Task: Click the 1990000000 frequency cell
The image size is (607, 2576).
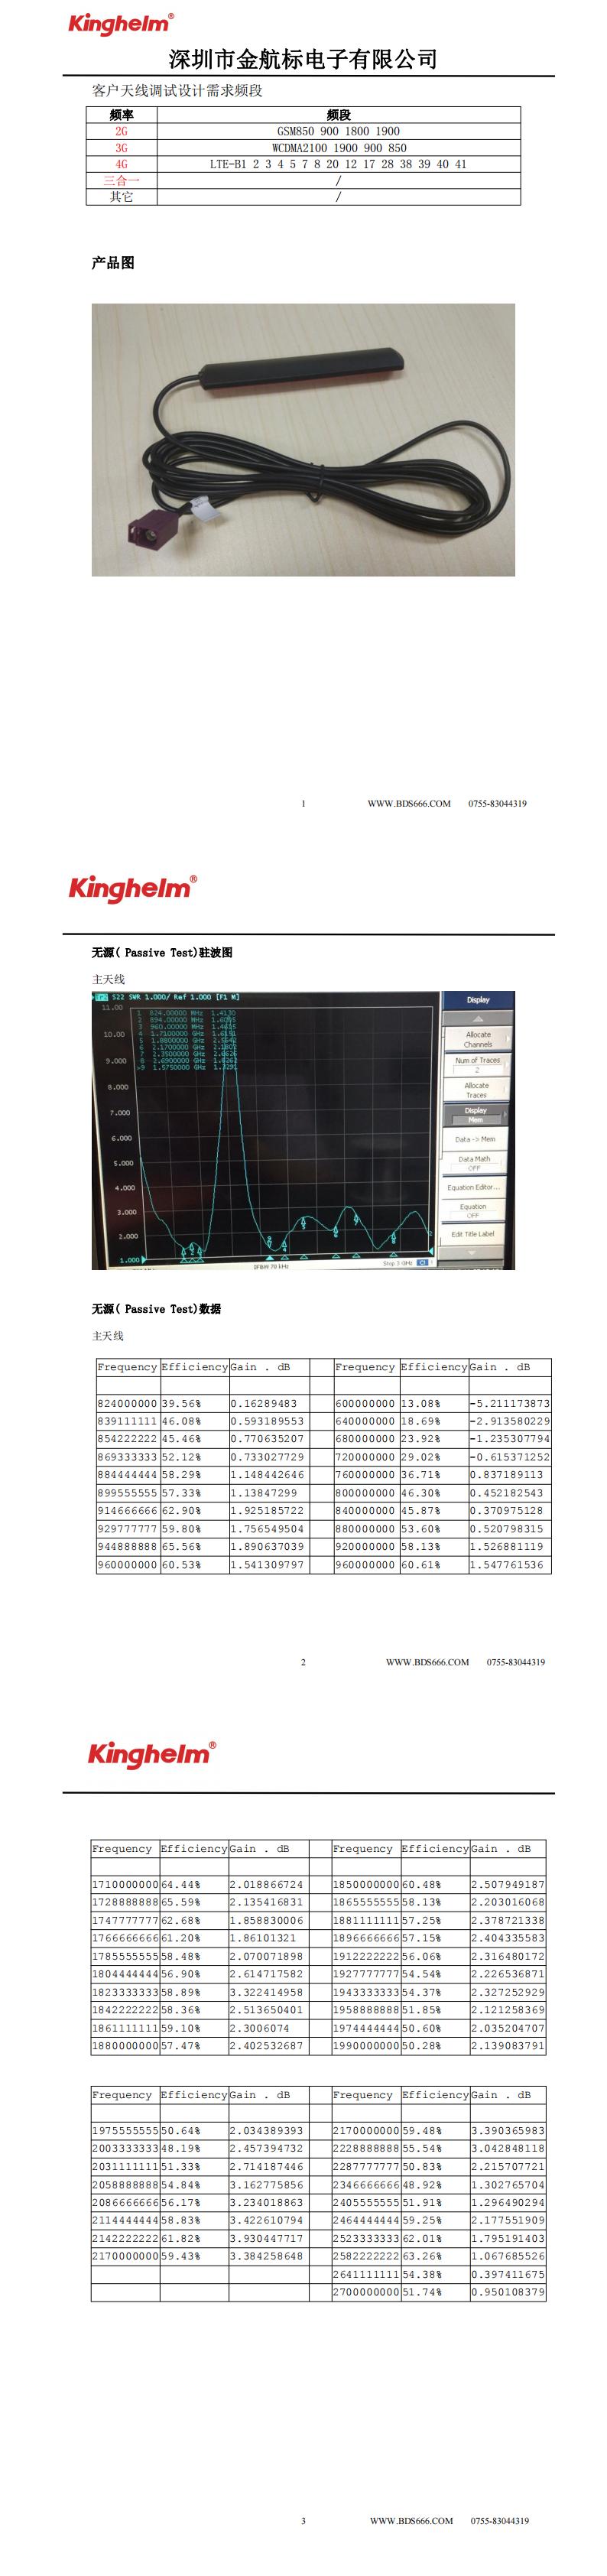Action: [366, 2046]
